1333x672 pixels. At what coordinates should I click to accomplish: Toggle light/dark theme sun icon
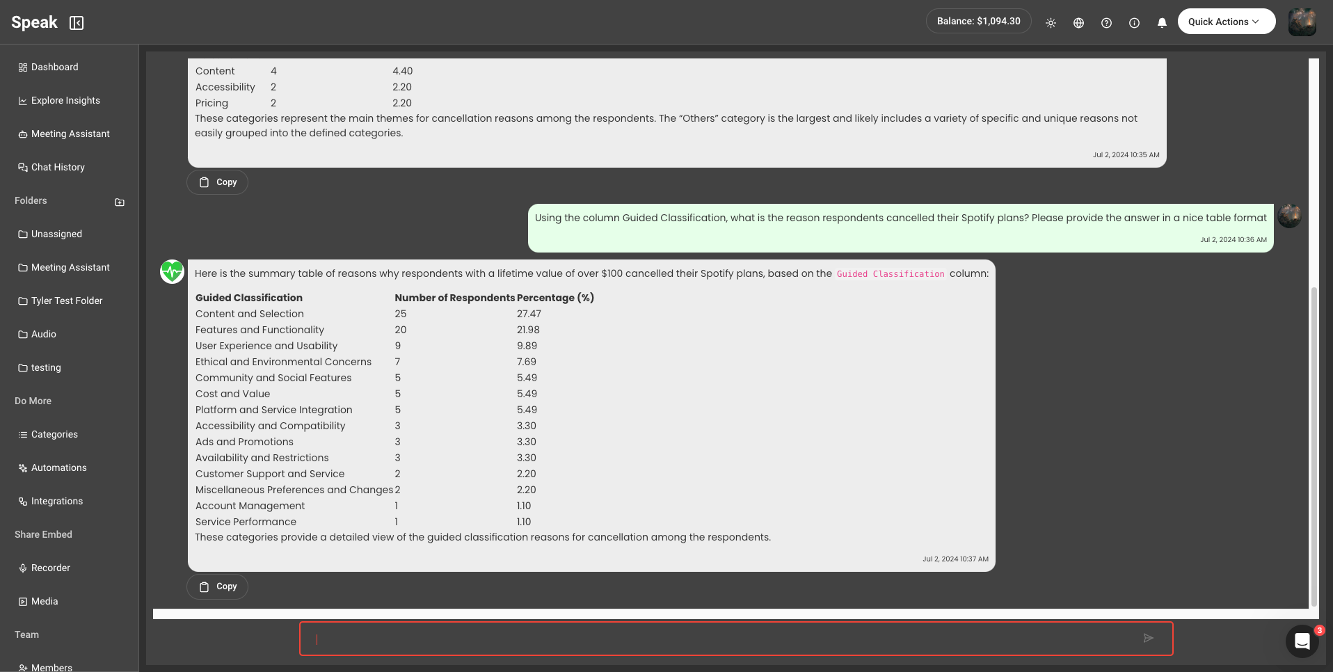(x=1051, y=23)
